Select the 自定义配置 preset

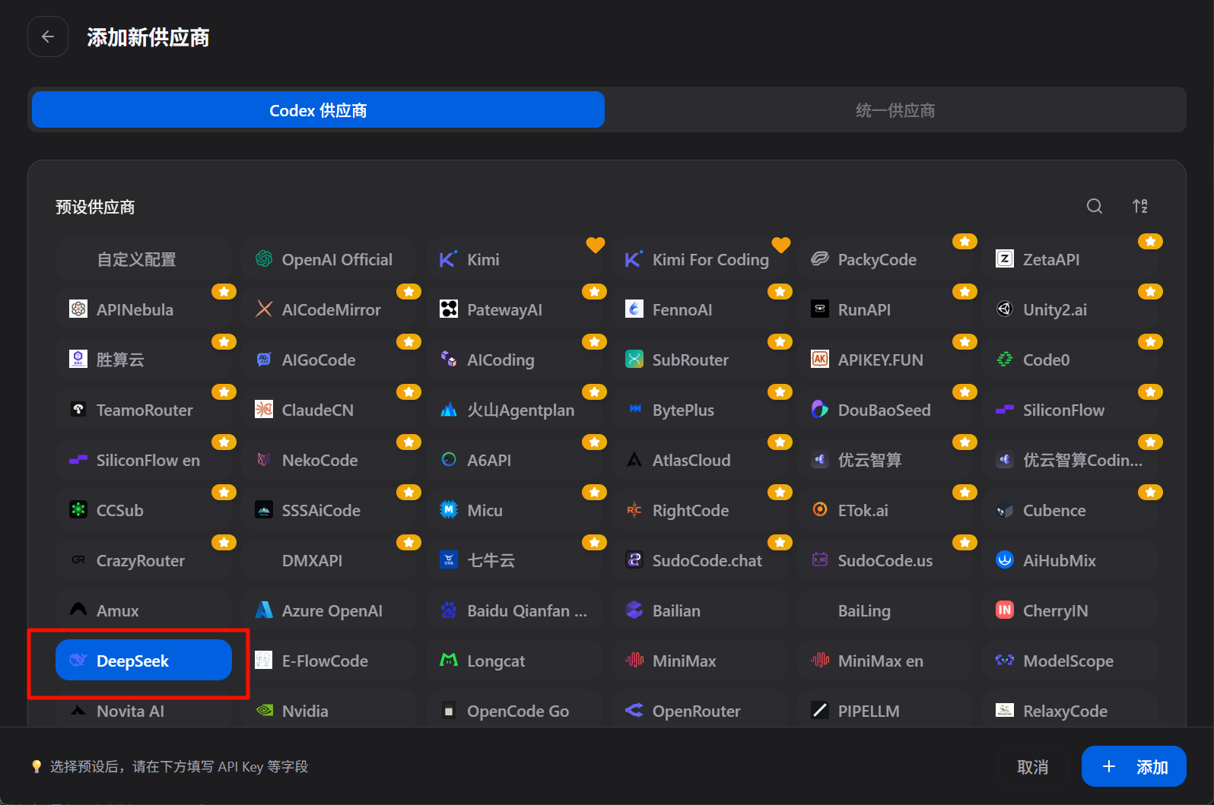[x=144, y=260]
